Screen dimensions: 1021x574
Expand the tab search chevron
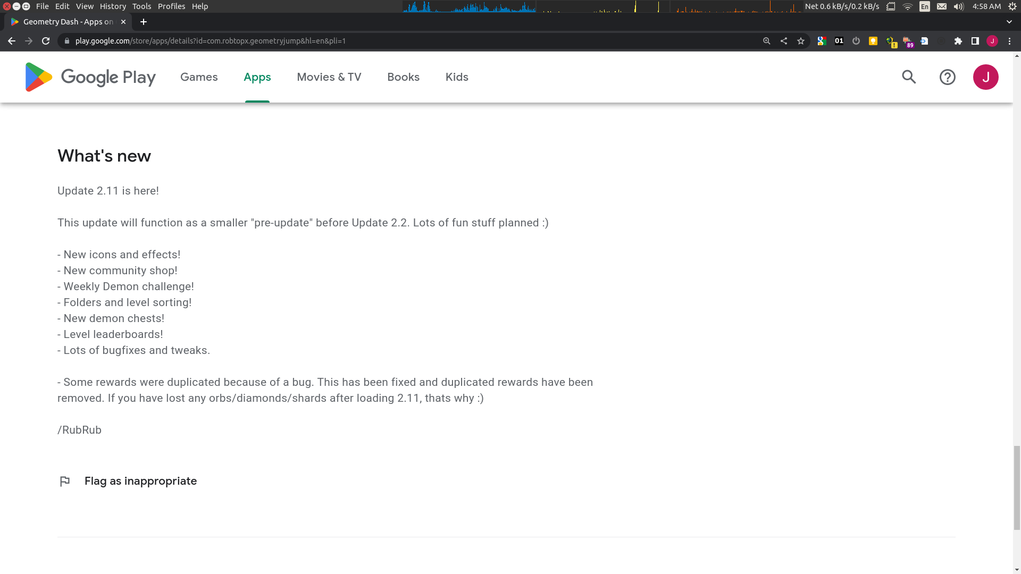tap(1009, 22)
